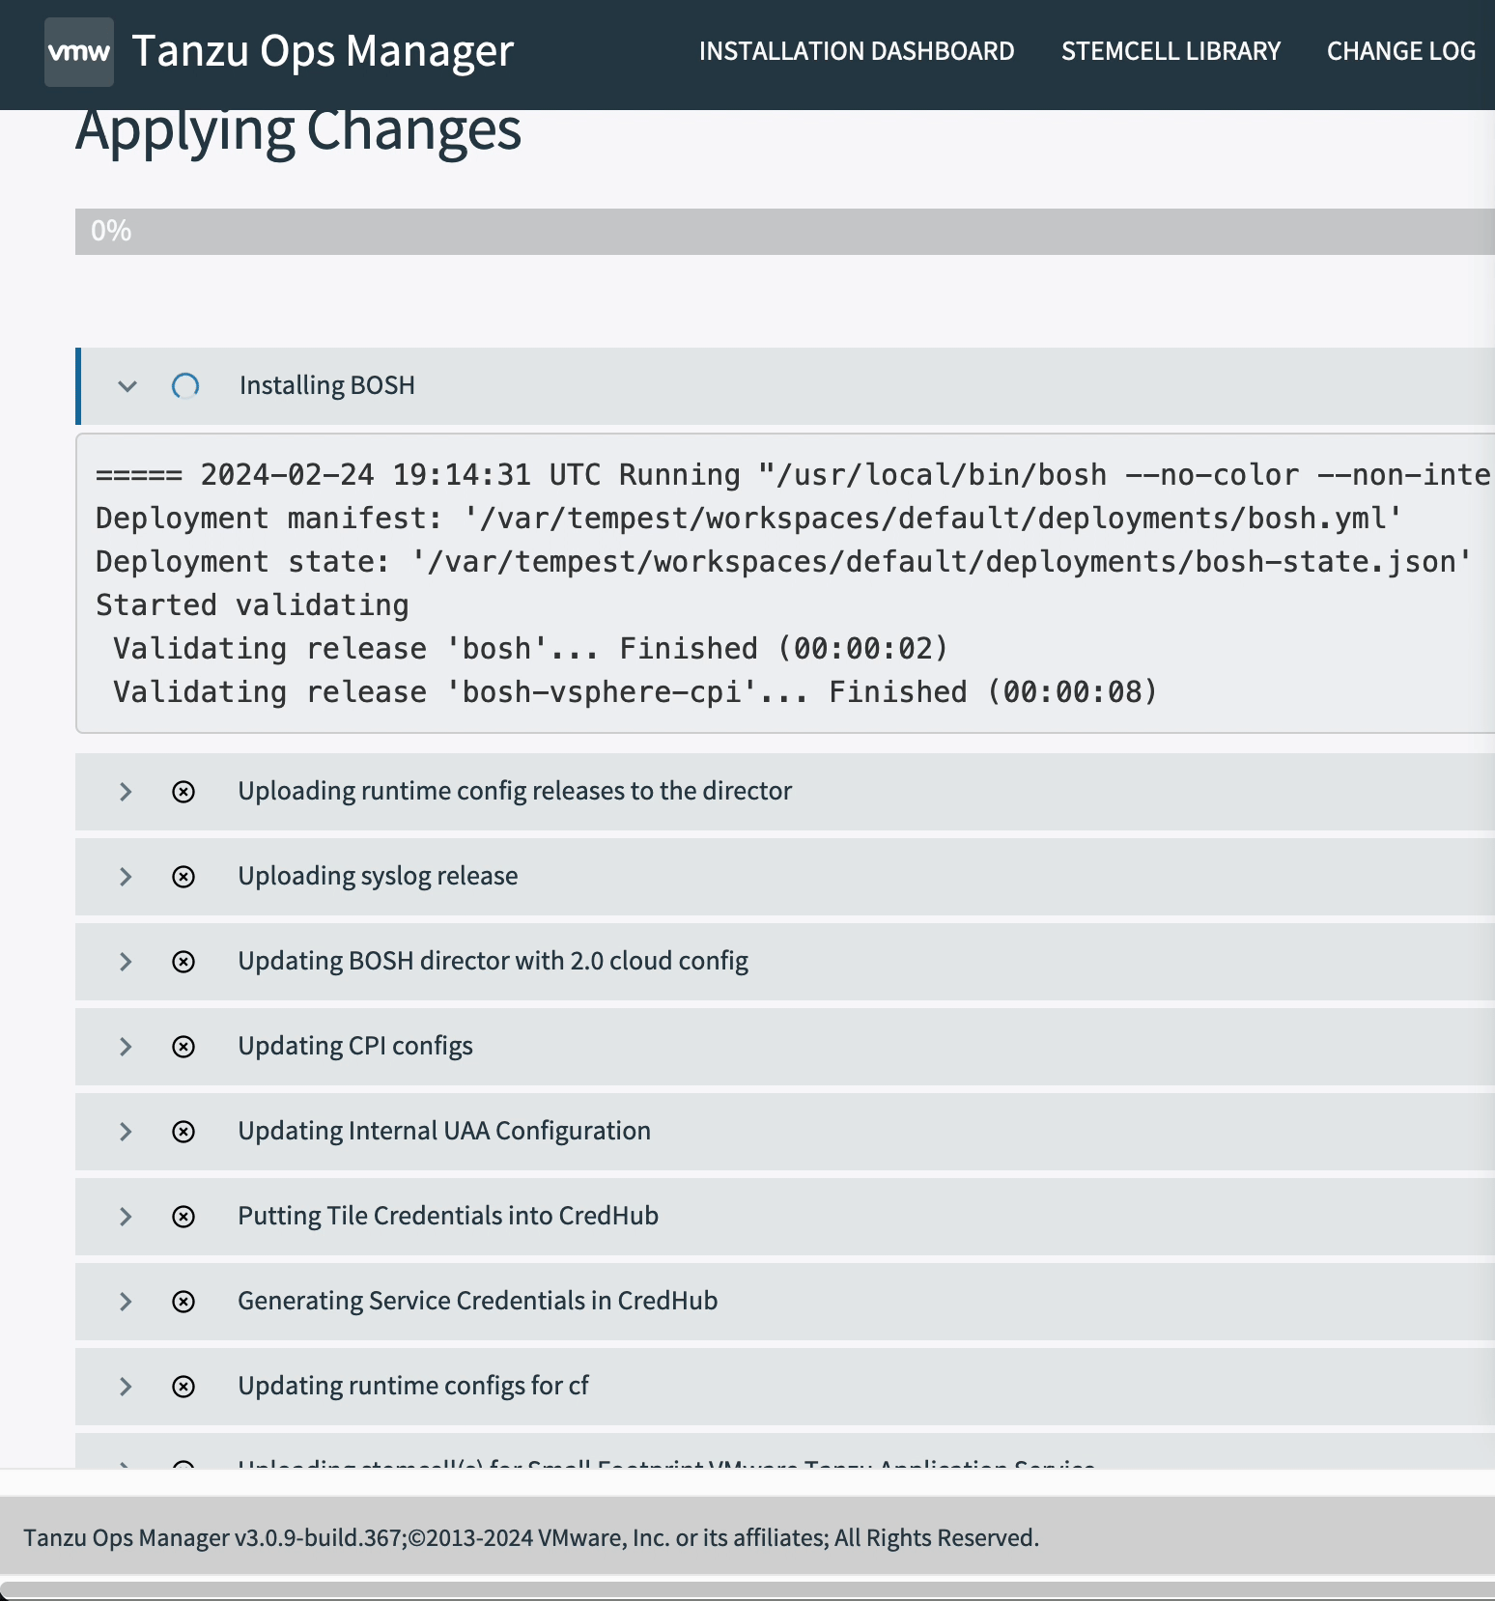
Task: Expand the Updating CPI configs step
Action: 126,1047
